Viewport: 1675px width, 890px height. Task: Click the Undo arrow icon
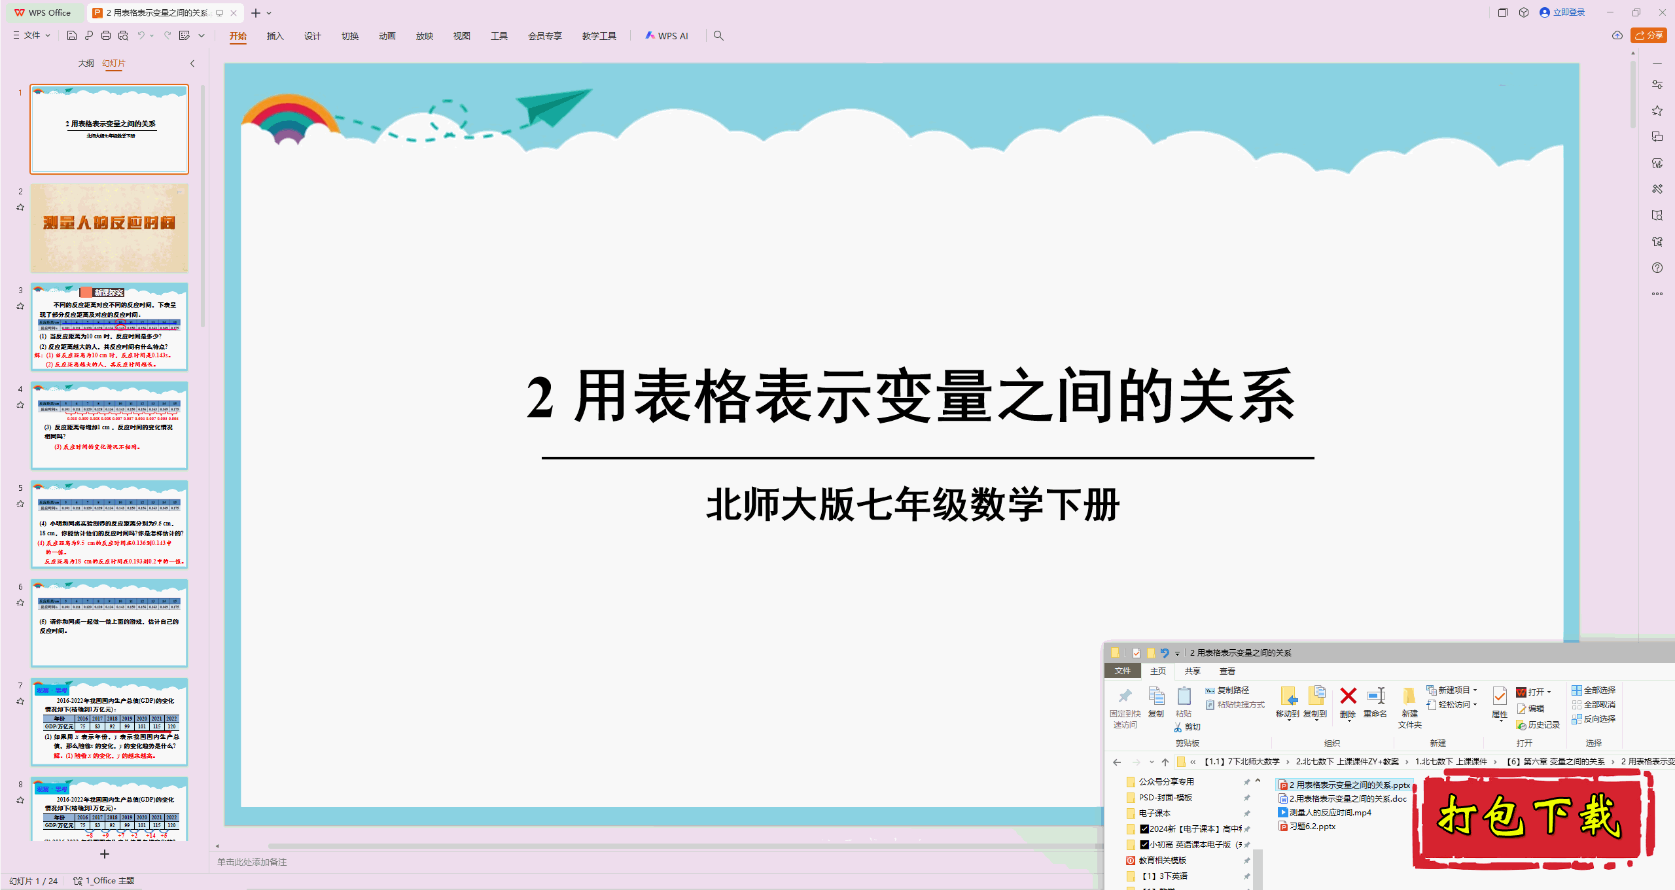click(141, 35)
